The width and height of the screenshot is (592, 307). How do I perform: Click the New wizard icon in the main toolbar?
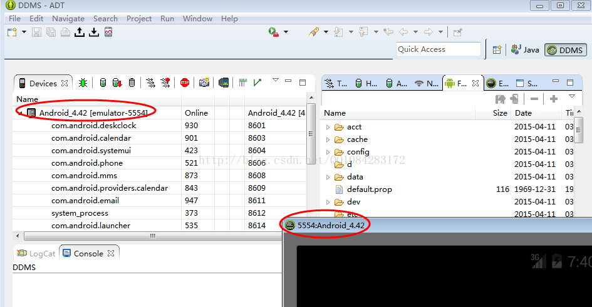[x=13, y=33]
